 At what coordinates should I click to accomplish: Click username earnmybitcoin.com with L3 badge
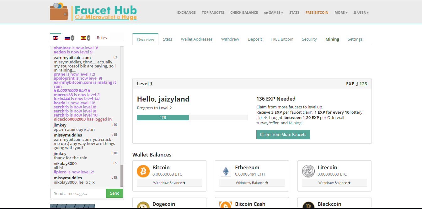click(x=72, y=57)
